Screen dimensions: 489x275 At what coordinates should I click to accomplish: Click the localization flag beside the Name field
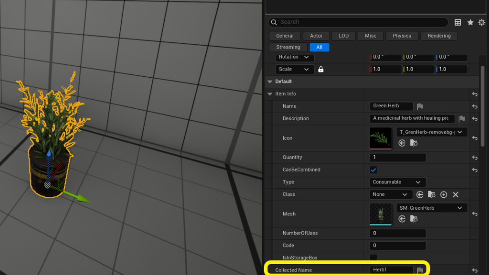pyautogui.click(x=420, y=106)
